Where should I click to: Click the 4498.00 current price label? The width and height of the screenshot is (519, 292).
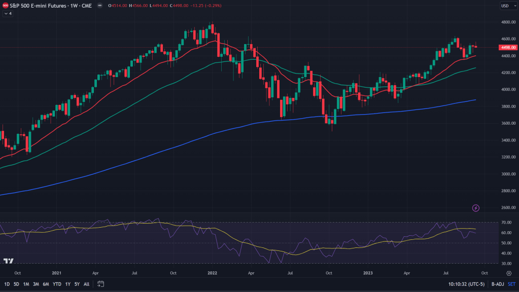click(x=507, y=47)
